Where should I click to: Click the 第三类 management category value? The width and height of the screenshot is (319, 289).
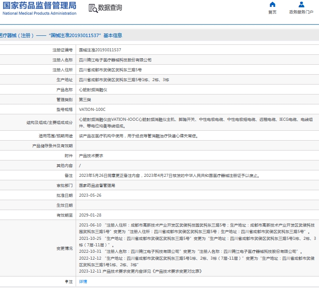pyautogui.click(x=85, y=100)
